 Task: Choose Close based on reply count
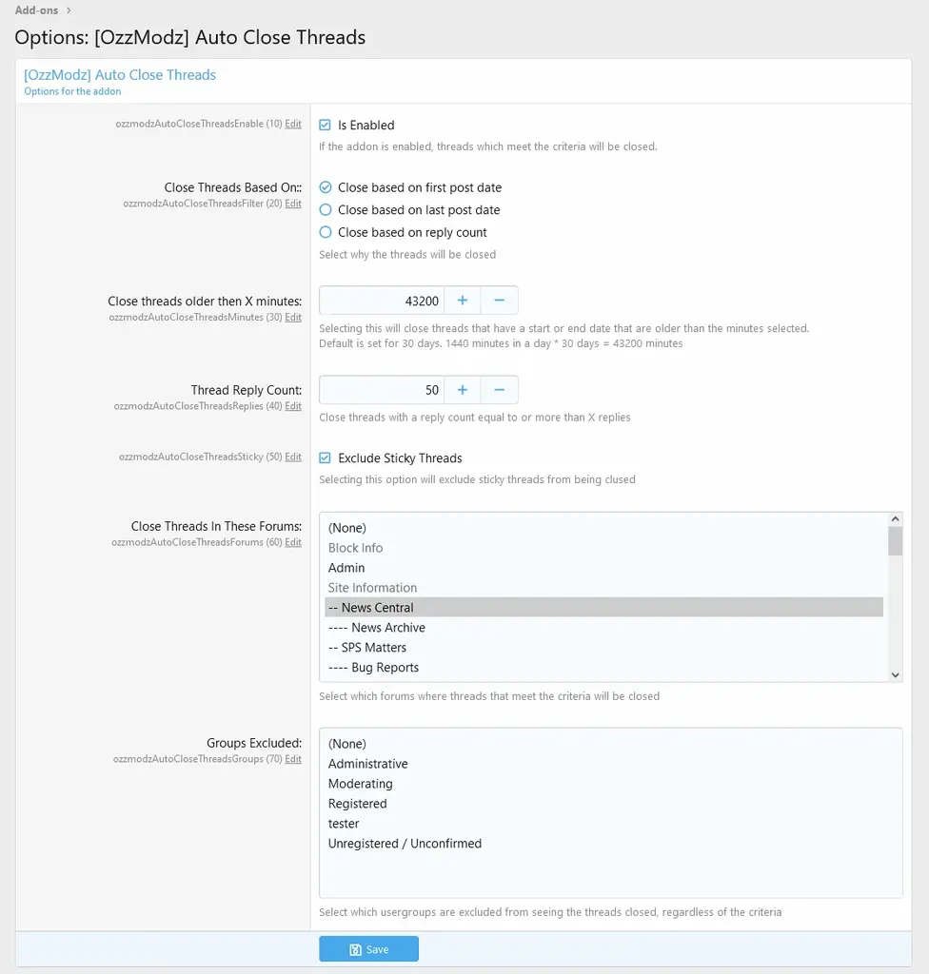coord(326,232)
